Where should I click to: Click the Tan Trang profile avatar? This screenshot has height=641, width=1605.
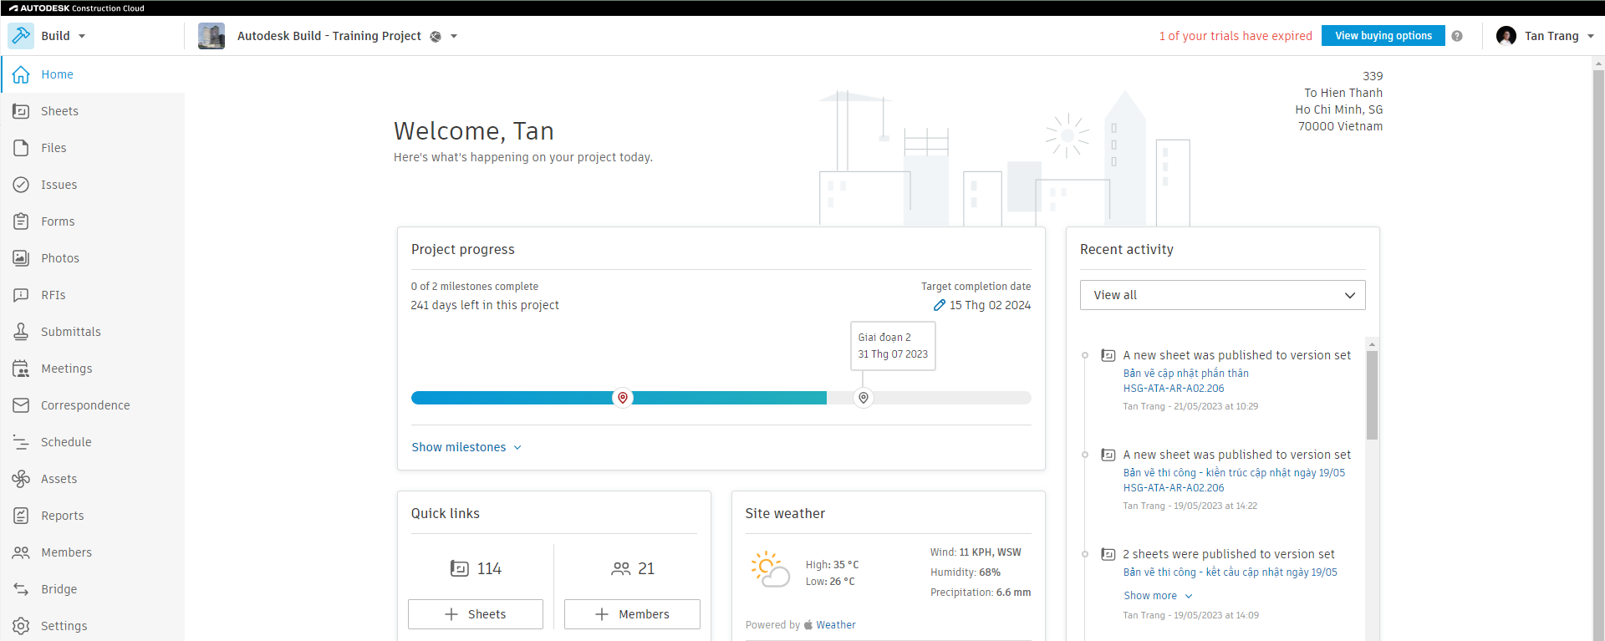click(x=1506, y=36)
